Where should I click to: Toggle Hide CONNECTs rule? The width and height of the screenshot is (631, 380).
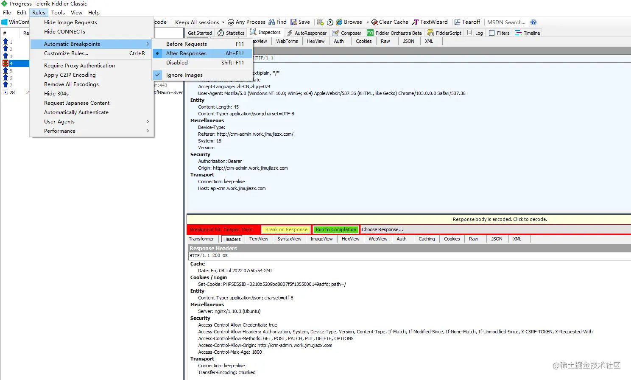point(92,32)
